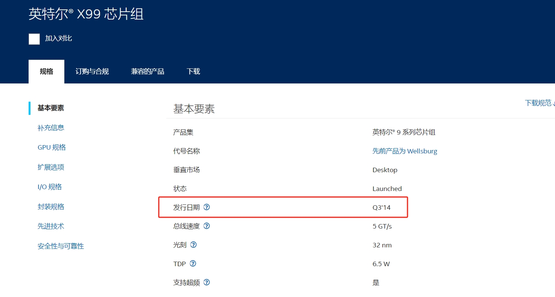The height and width of the screenshot is (297, 555).
Task: Navigate to 补充信息 in the sidebar
Action: click(x=51, y=127)
